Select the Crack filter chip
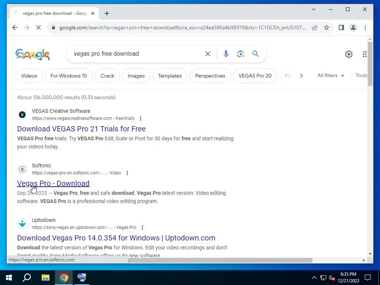The height and width of the screenshot is (285, 380). pyautogui.click(x=107, y=76)
